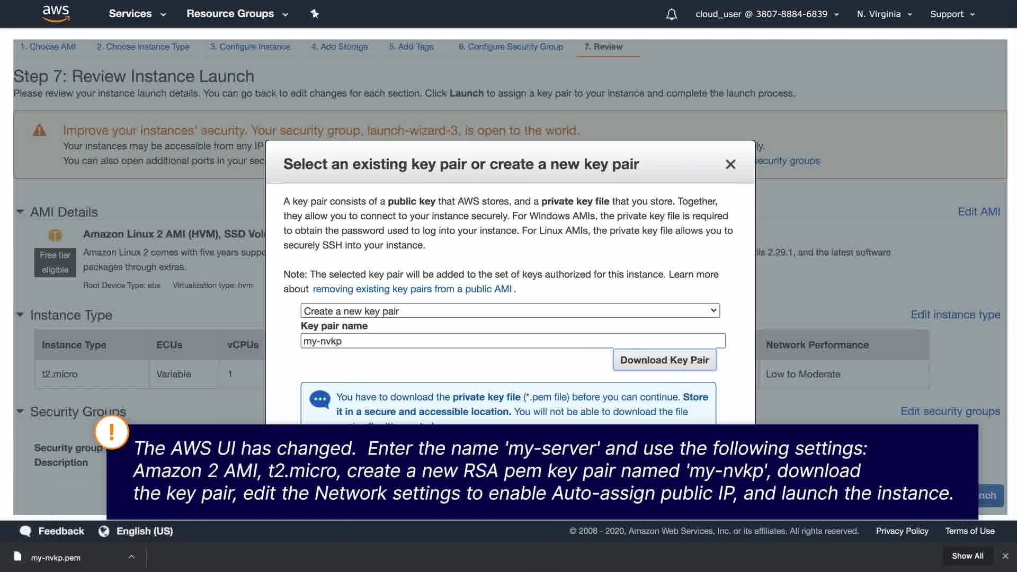Open the notifications bell

(x=671, y=14)
